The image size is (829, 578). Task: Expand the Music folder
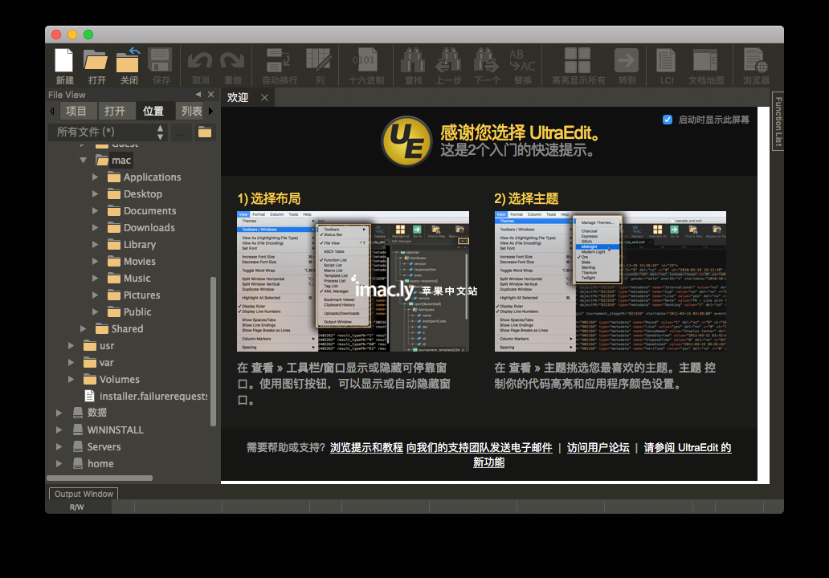95,279
